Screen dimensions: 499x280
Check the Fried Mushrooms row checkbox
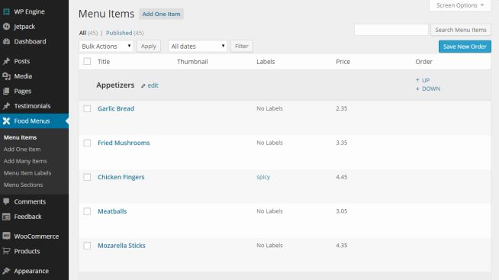pos(87,143)
